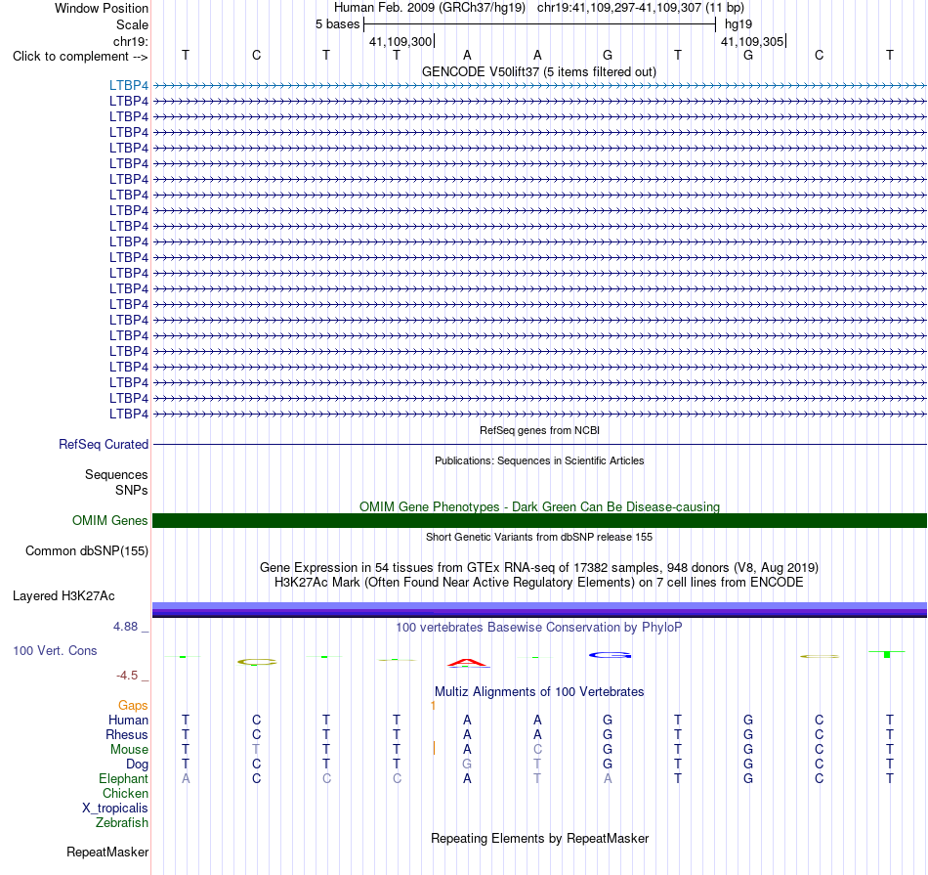The height and width of the screenshot is (875, 928).
Task: Click the 4.88 upper PhyloP scale value
Action: tap(125, 626)
